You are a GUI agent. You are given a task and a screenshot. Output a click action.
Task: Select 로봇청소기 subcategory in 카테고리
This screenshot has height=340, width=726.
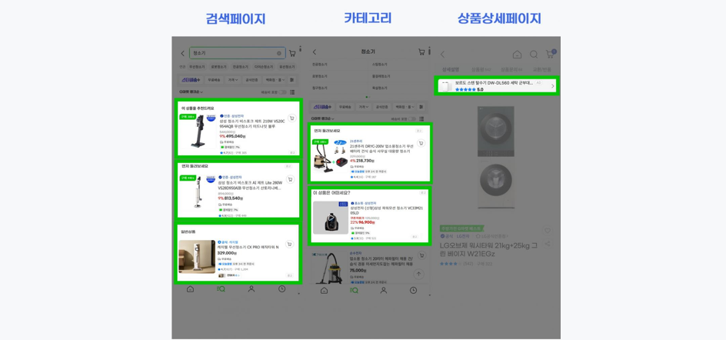(319, 76)
